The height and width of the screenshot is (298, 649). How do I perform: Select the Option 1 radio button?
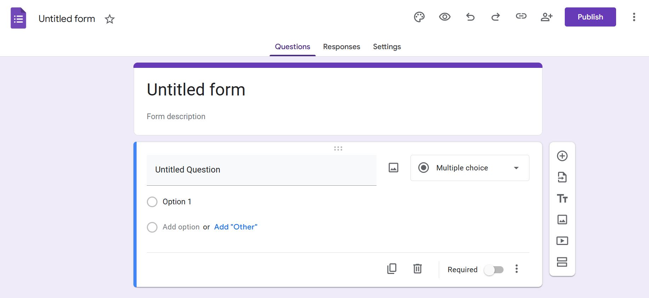pyautogui.click(x=152, y=202)
